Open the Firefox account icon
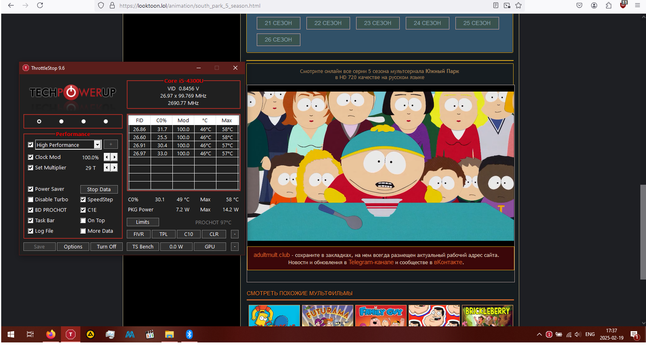Image resolution: width=646 pixels, height=363 pixels. tap(594, 5)
